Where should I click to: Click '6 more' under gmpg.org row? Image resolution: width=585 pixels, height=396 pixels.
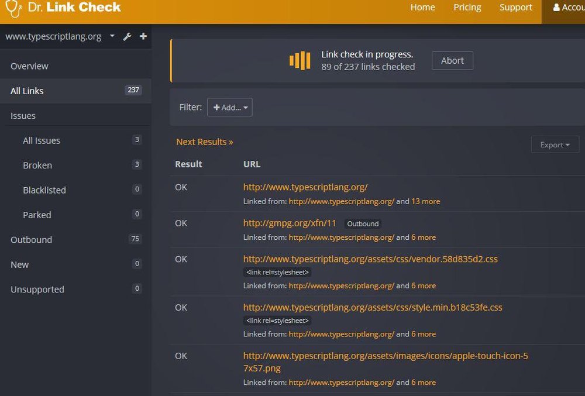pyautogui.click(x=424, y=237)
